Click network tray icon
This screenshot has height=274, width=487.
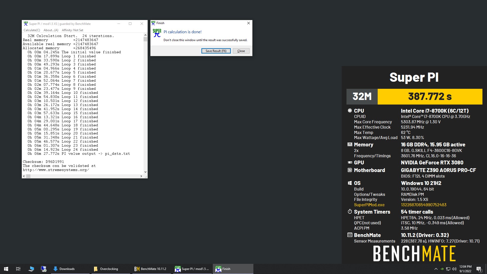click(x=448, y=269)
